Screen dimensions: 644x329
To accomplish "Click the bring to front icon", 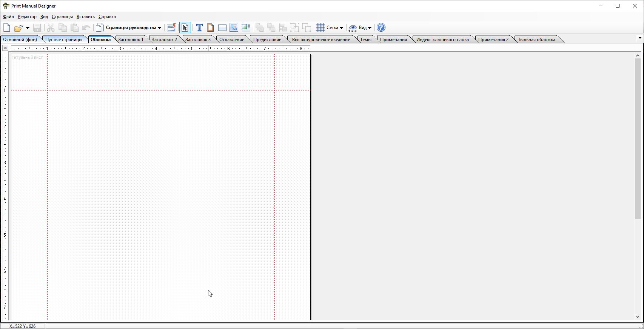I will click(x=259, y=28).
